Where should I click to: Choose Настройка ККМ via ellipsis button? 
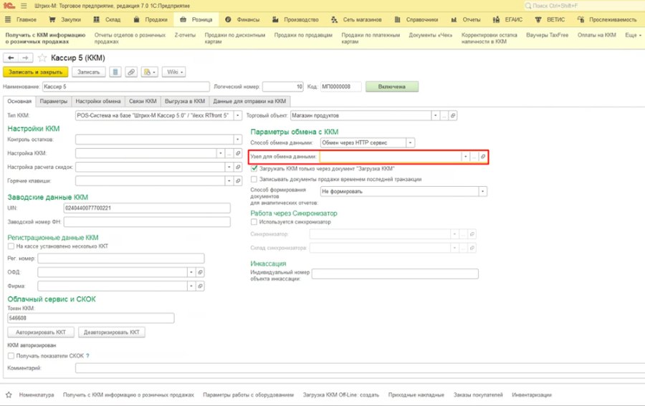point(229,153)
